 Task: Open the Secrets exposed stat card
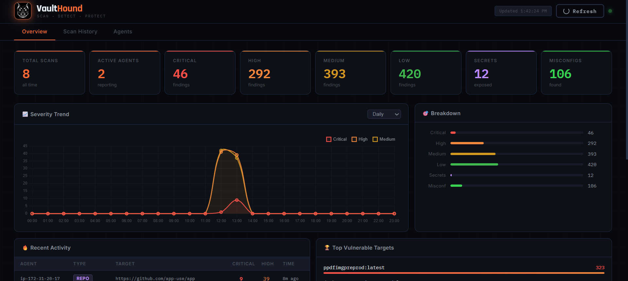501,73
